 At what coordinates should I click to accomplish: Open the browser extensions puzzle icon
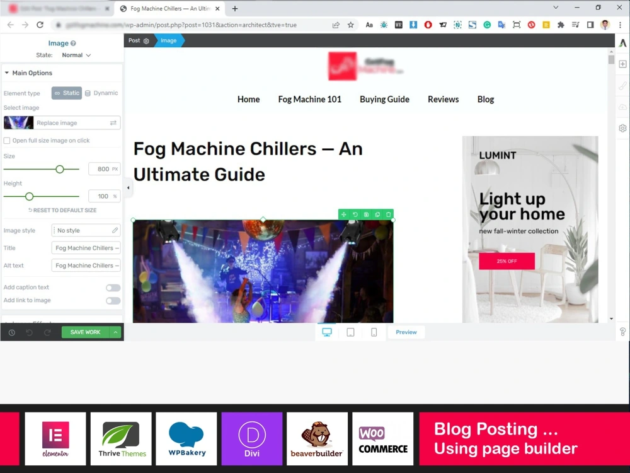coord(561,25)
